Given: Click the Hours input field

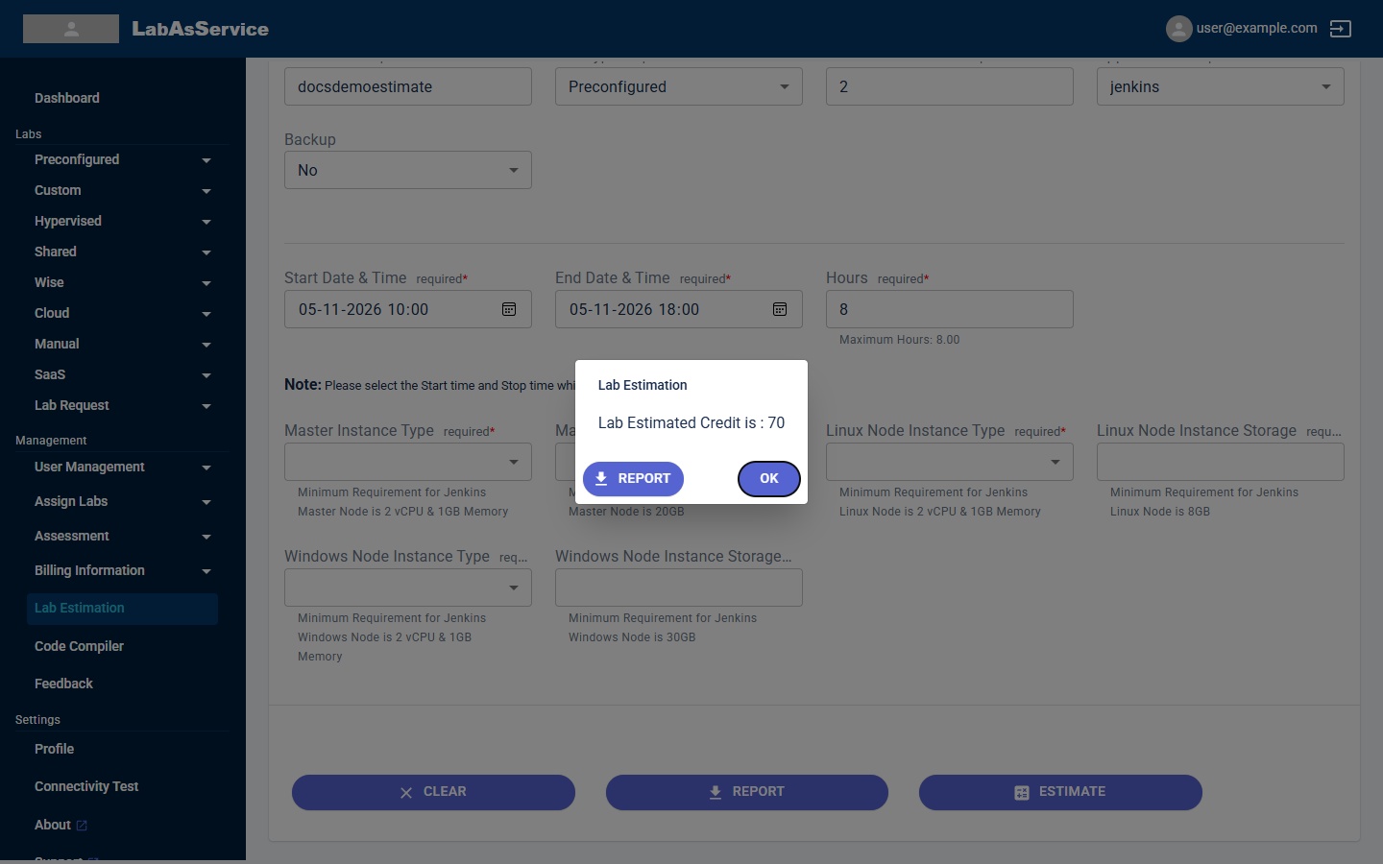Looking at the screenshot, I should [x=950, y=309].
